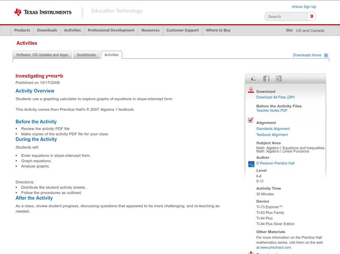Select the Software, OS Updates and Apps tab
Screen dimensions: 340x254
(42, 55)
